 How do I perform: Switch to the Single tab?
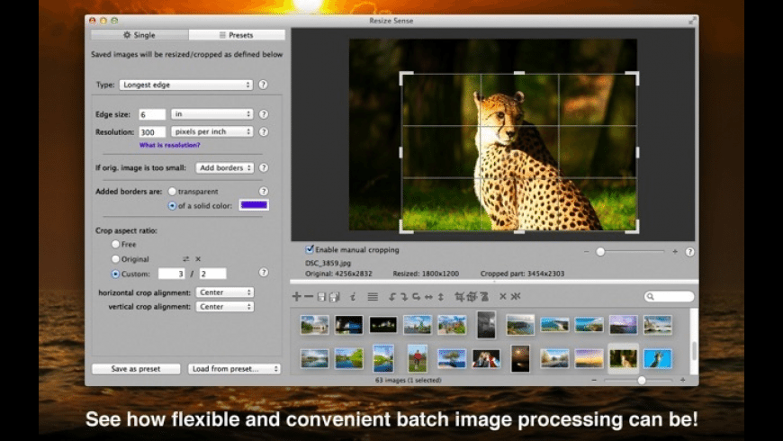pyautogui.click(x=139, y=35)
